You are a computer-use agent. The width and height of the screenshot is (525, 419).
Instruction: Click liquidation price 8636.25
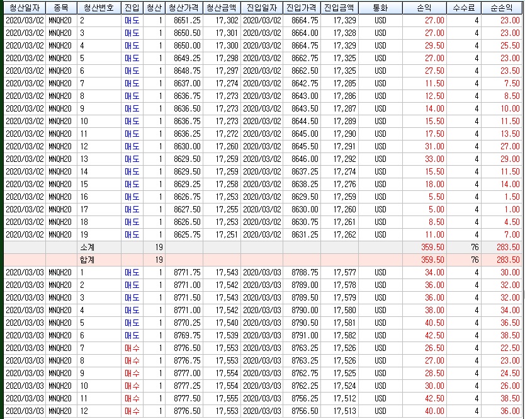tap(187, 134)
